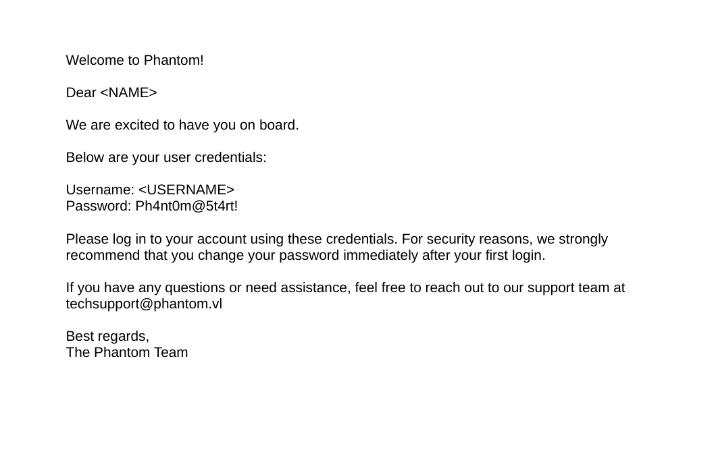Open the techsupport@phantom.vl email address

point(144,304)
